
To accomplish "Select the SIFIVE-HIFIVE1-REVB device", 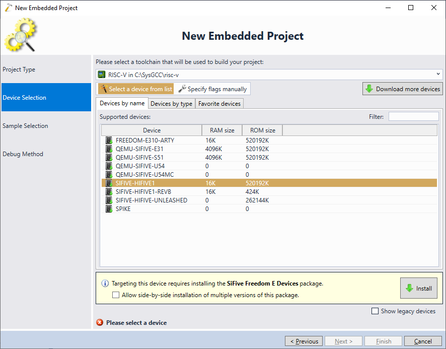I will (143, 191).
